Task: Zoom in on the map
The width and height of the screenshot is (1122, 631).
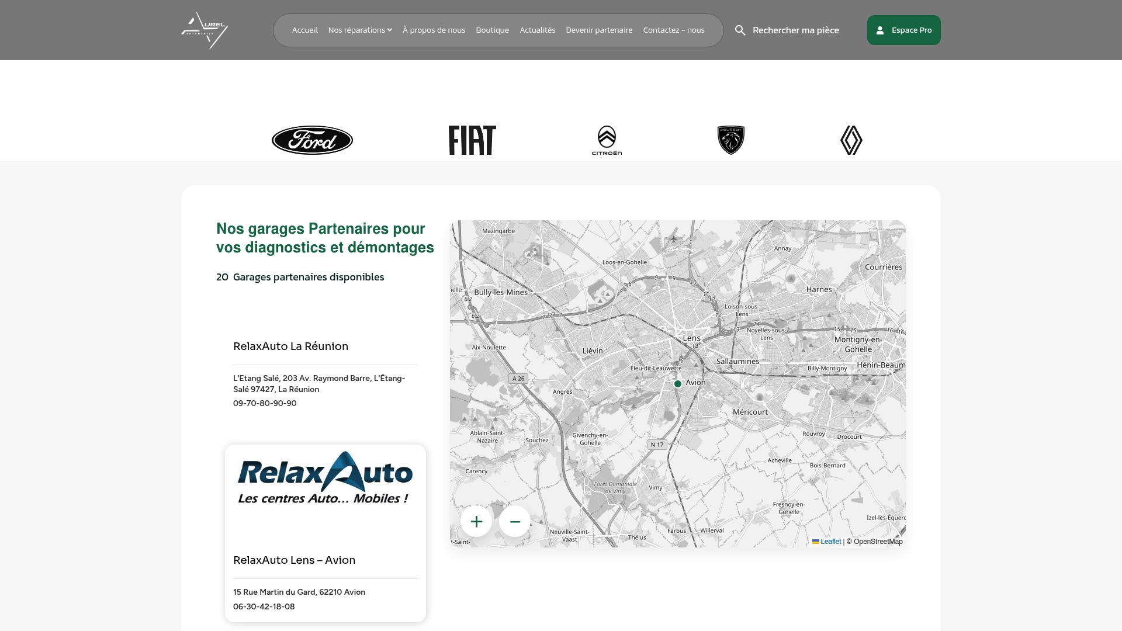Action: tap(476, 521)
